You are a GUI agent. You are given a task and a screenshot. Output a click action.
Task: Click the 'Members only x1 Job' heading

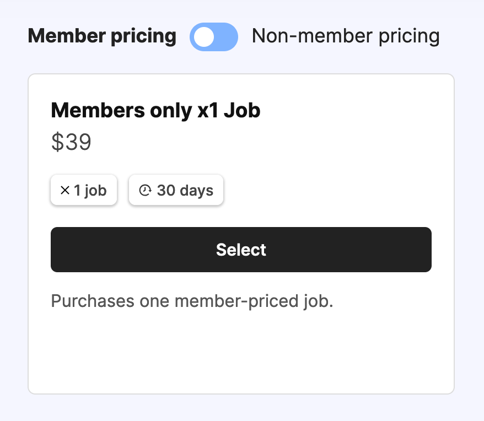155,110
